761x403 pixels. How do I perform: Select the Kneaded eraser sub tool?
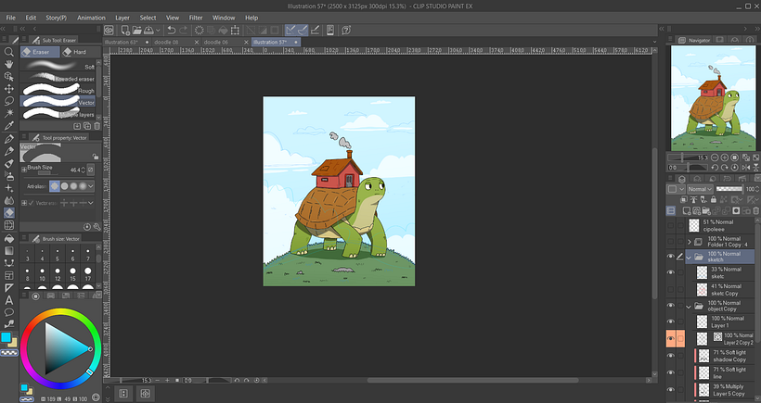point(58,78)
